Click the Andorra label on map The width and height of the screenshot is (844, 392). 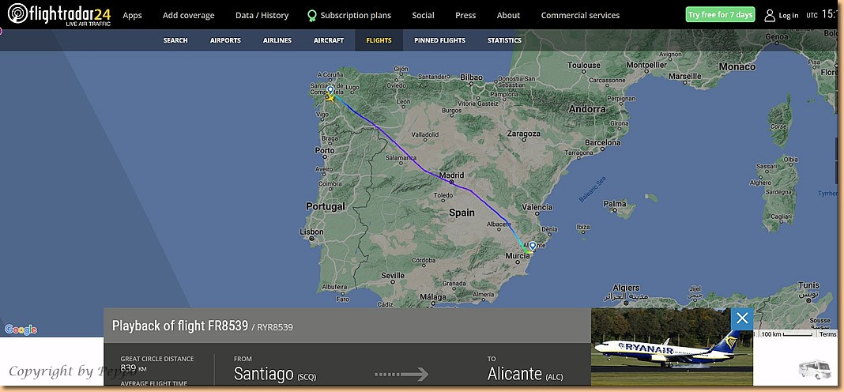click(587, 109)
